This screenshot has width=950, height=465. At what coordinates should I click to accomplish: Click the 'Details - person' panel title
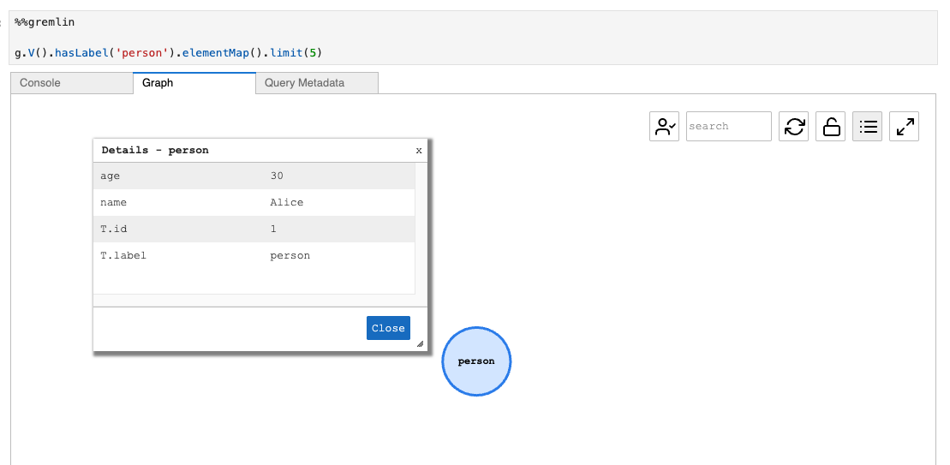[x=155, y=150]
